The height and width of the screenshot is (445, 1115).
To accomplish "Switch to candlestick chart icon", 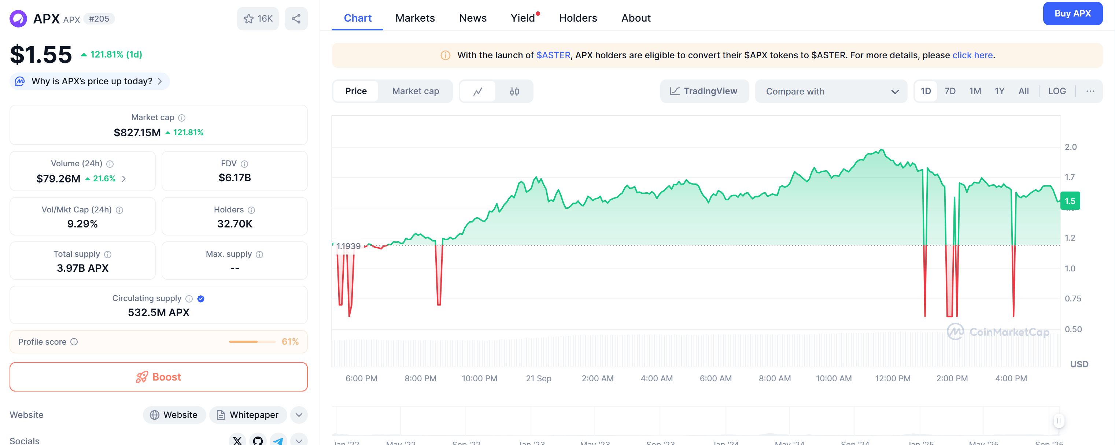I will pos(514,91).
